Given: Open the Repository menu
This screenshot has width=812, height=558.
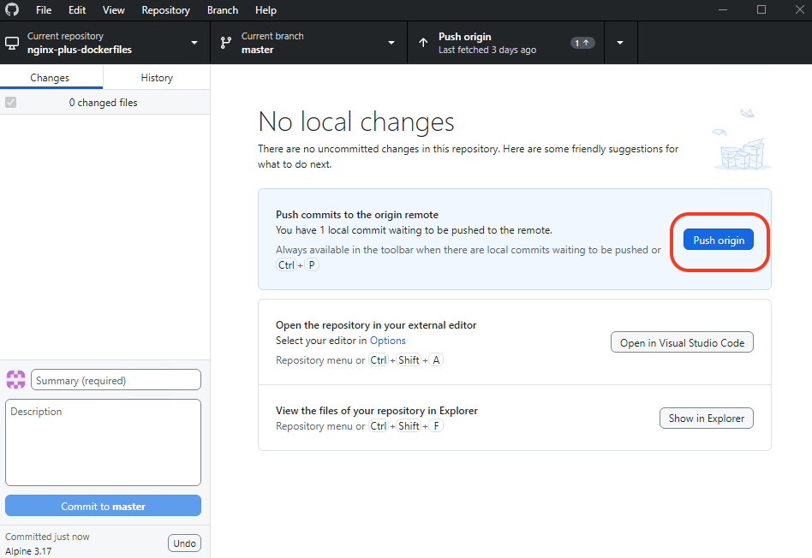Looking at the screenshot, I should click(165, 10).
